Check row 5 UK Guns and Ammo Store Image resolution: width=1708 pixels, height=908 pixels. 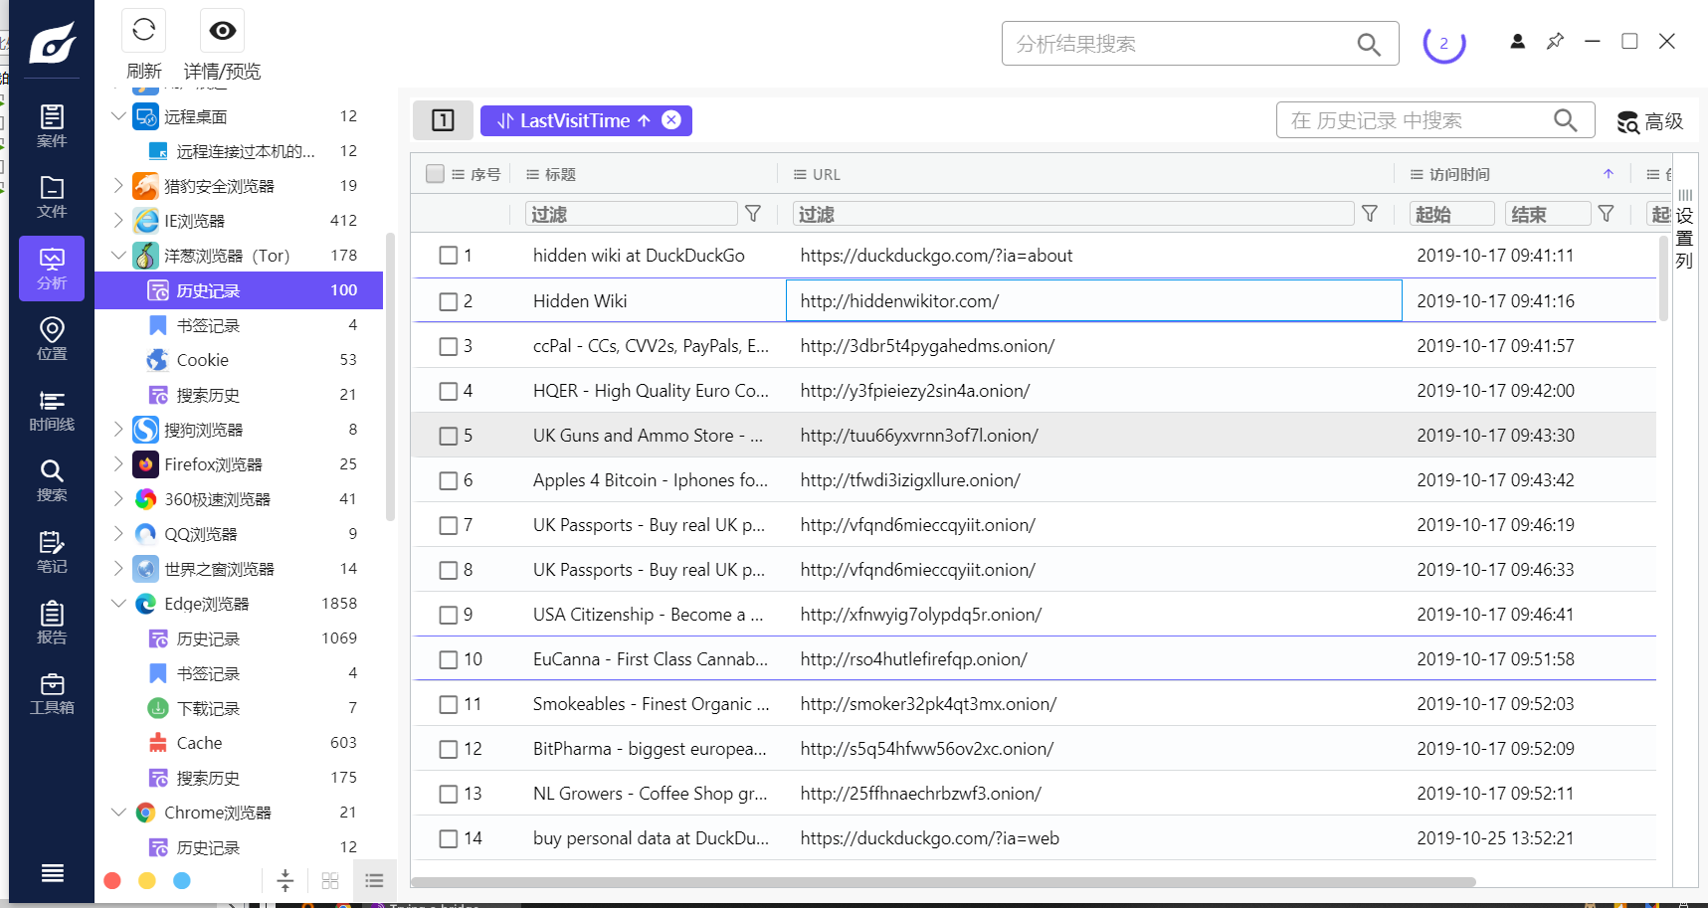[x=449, y=436]
